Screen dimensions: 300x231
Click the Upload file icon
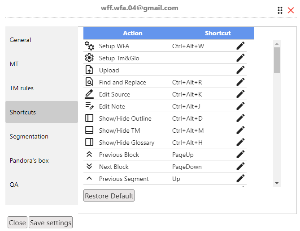[89, 70]
